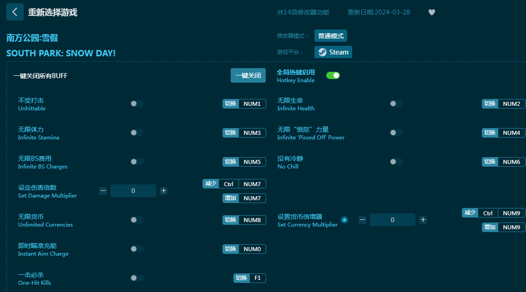The image size is (526, 292).
Task: Click the 更新日期:2024-03-28 update date text
Action: click(x=379, y=12)
